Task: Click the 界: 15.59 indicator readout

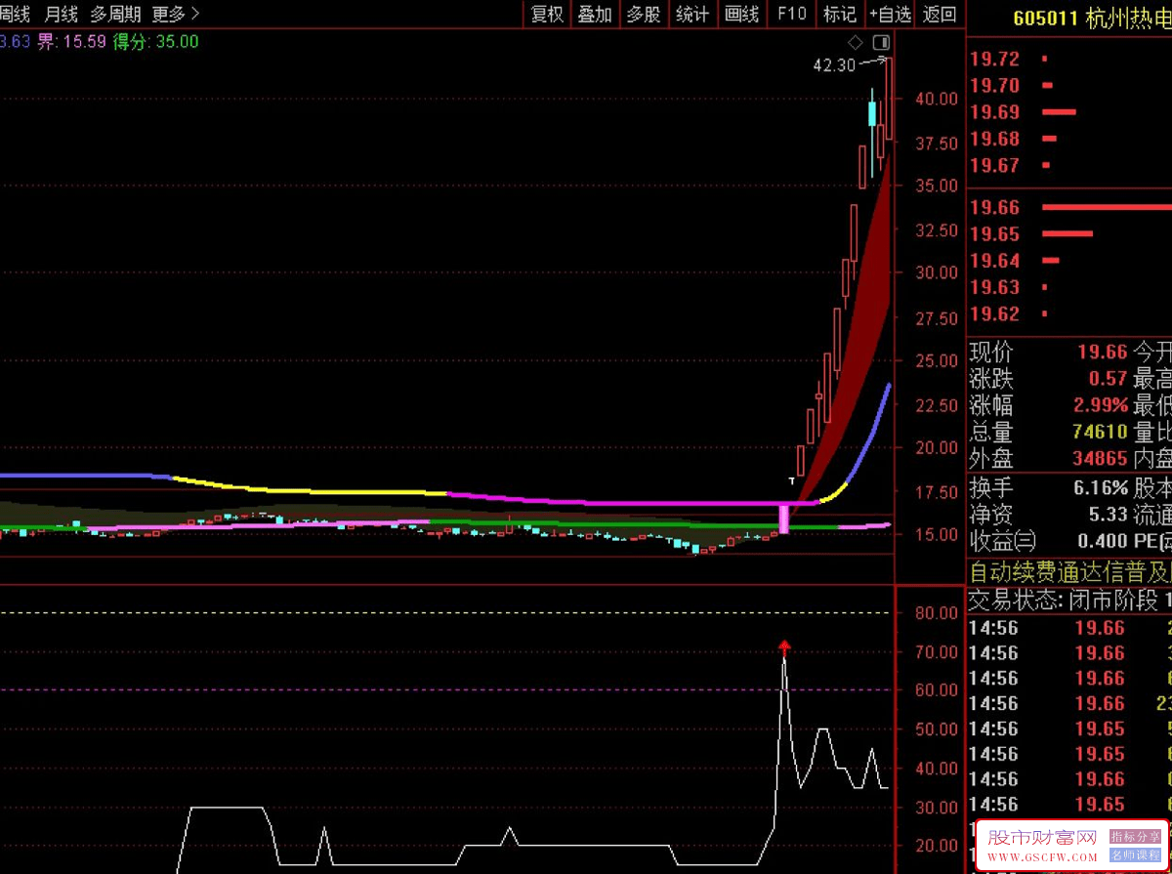Action: [71, 41]
